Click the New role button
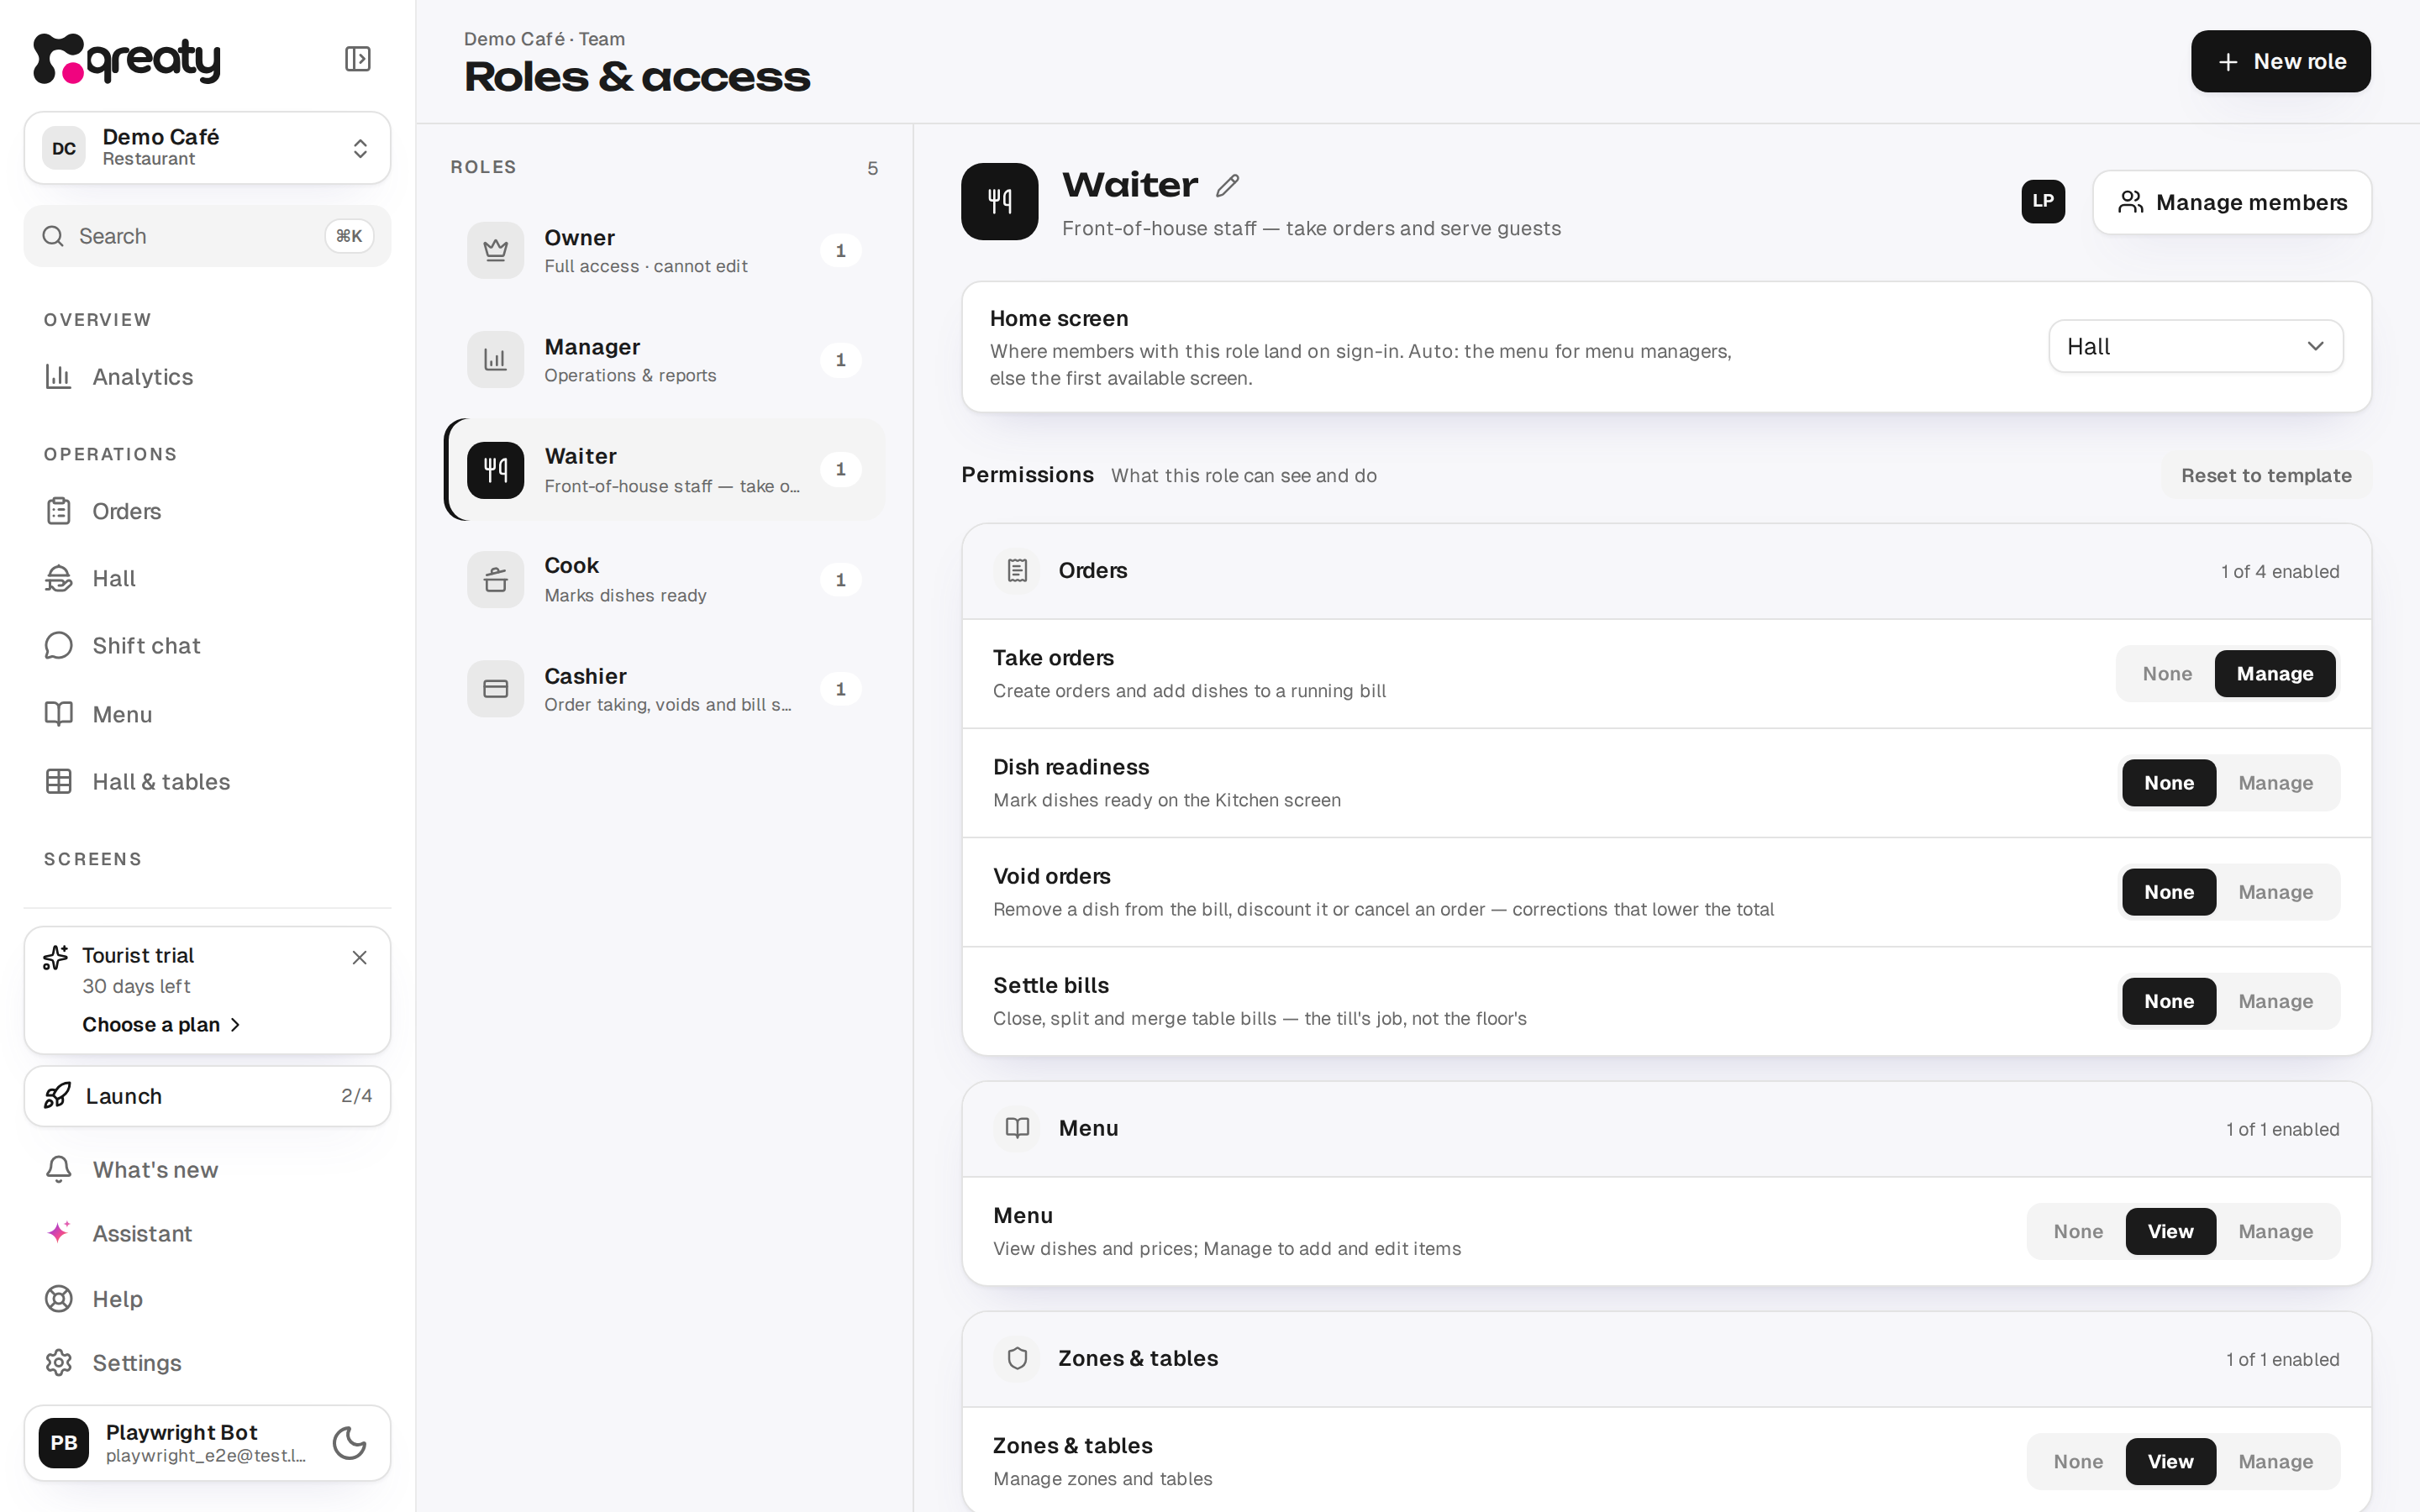 tap(2280, 61)
